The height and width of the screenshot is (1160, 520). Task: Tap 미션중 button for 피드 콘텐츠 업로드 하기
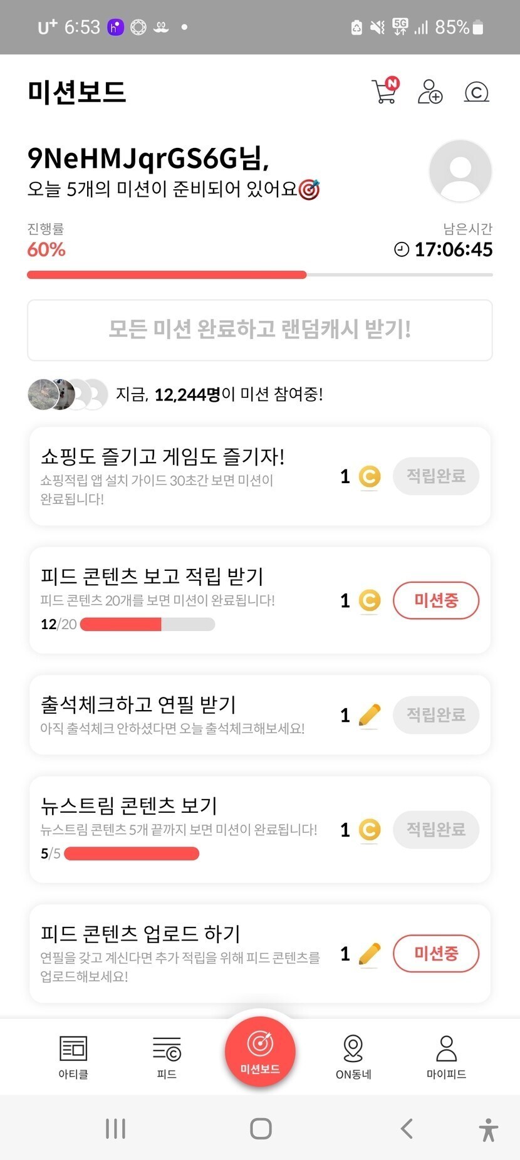point(435,953)
